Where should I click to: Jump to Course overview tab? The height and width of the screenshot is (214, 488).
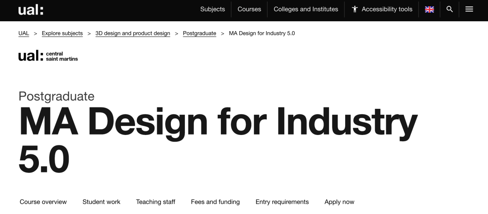[43, 202]
